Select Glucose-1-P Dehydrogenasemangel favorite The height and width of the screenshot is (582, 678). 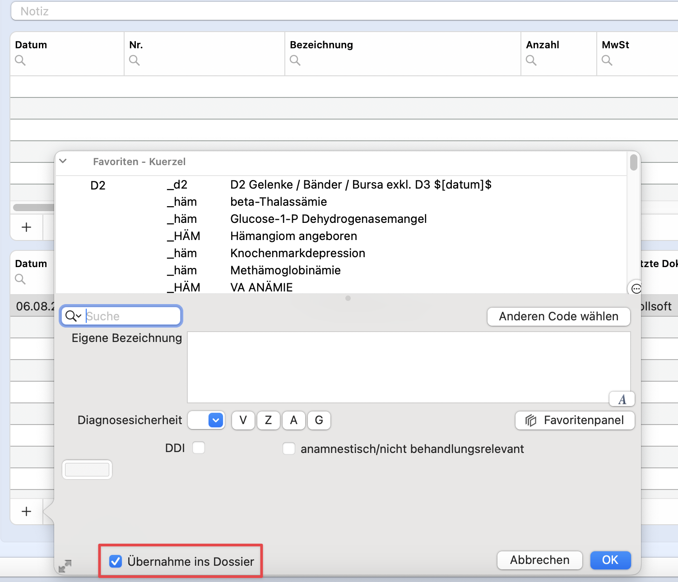[328, 219]
